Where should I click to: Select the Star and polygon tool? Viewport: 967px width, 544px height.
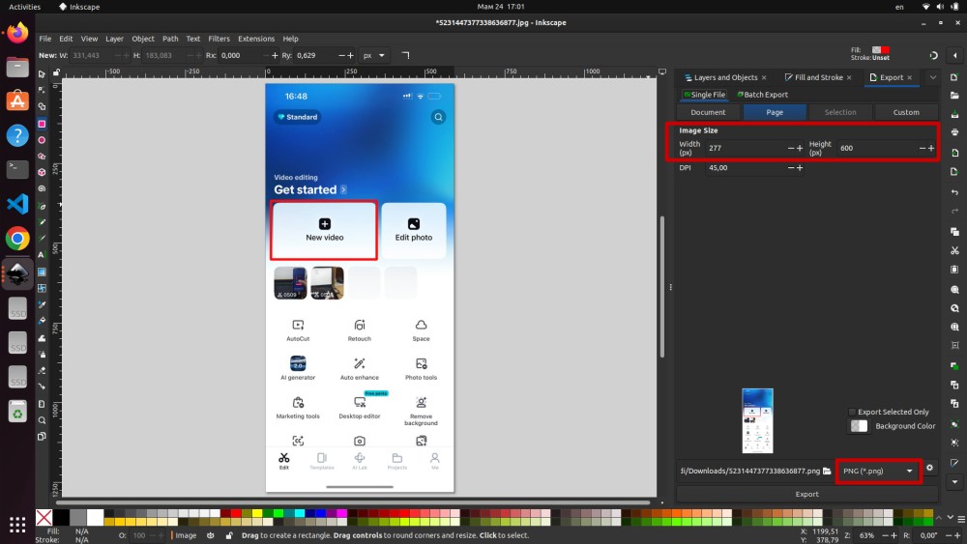[42, 157]
